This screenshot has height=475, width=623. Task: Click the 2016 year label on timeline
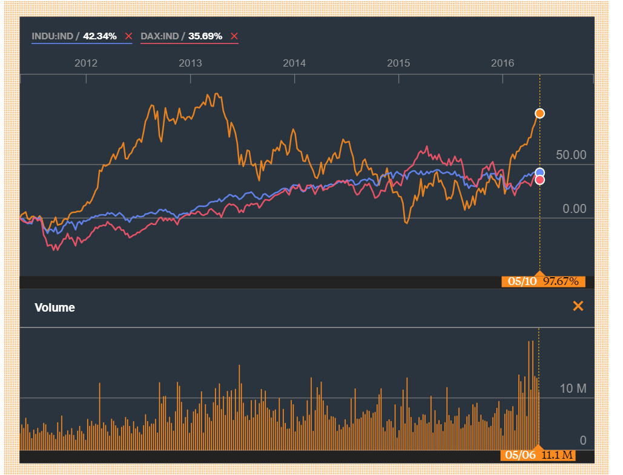pyautogui.click(x=503, y=63)
